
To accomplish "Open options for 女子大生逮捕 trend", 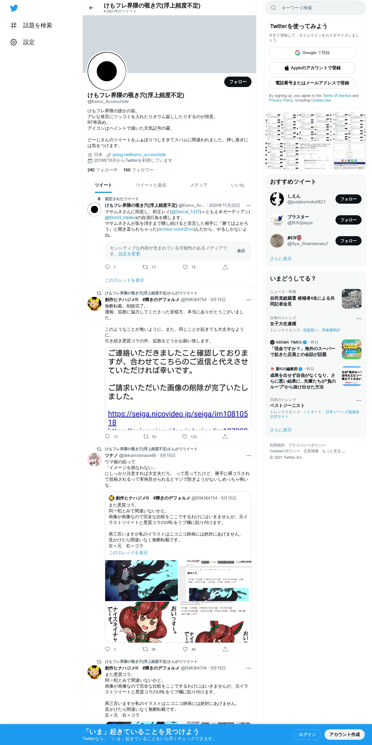I will [x=359, y=319].
